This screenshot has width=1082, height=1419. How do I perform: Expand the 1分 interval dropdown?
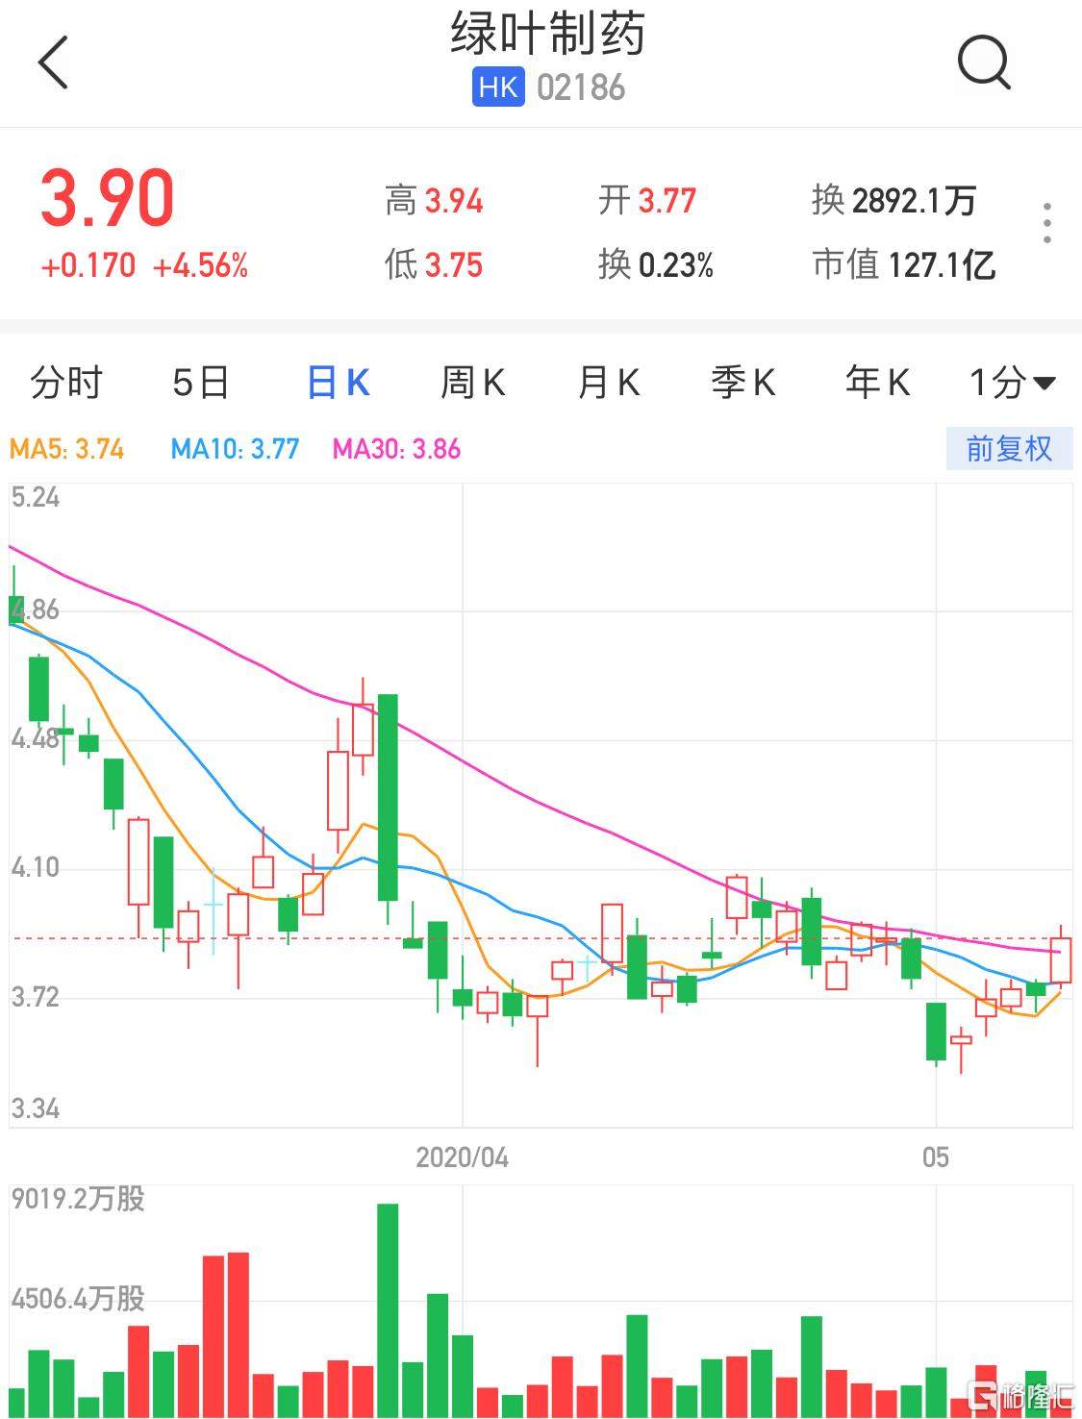pyautogui.click(x=1012, y=383)
